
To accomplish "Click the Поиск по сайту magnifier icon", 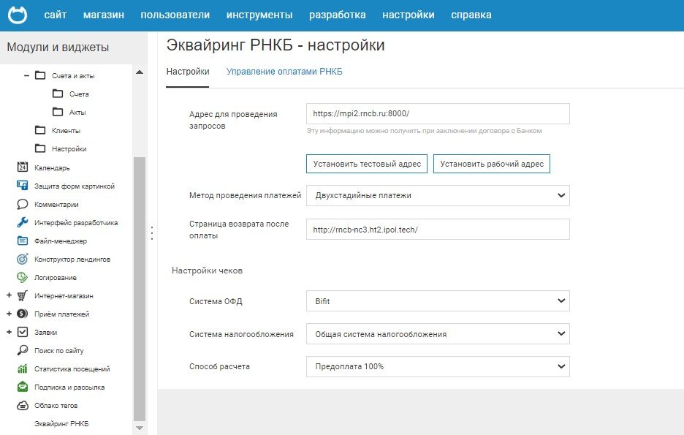I will tap(22, 350).
